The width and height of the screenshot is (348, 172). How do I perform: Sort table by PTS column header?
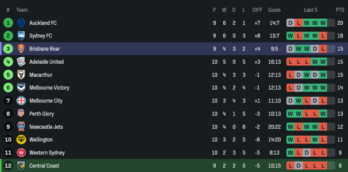pyautogui.click(x=340, y=10)
